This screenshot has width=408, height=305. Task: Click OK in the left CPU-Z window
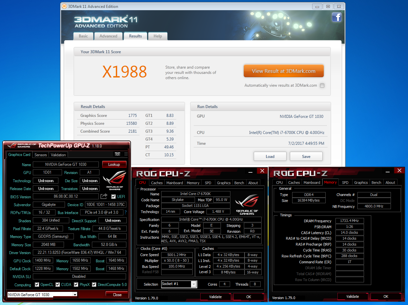pyautogui.click(x=249, y=297)
